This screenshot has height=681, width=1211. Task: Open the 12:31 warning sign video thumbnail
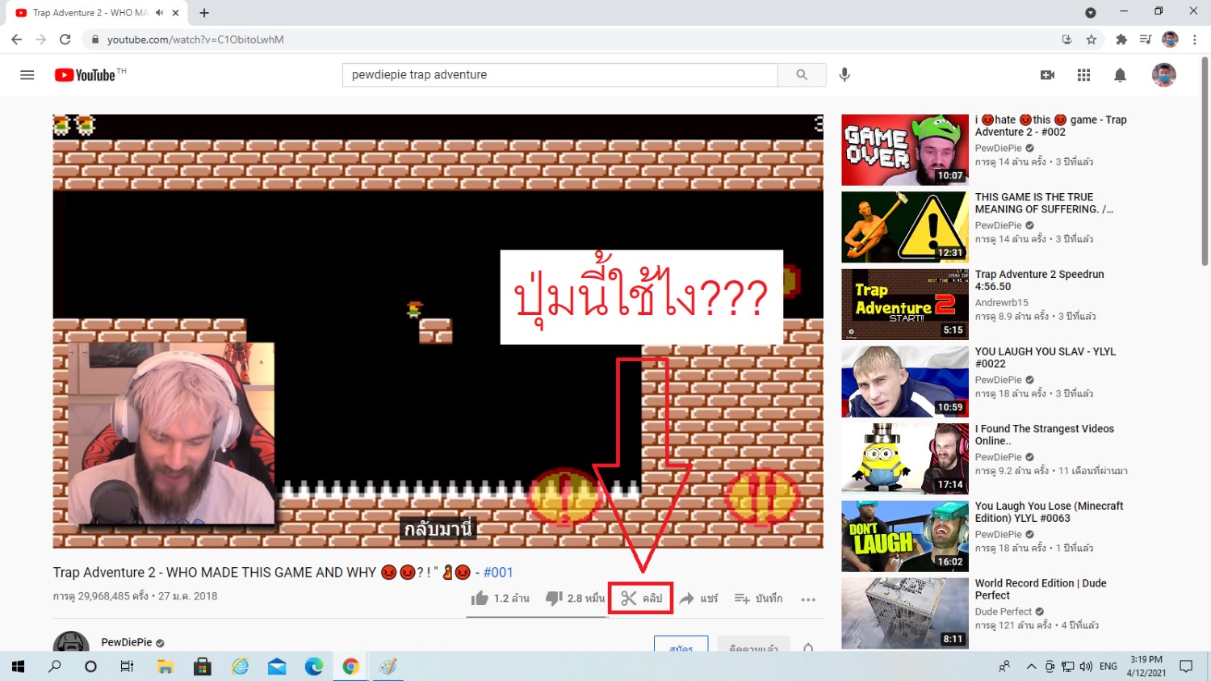pos(905,227)
